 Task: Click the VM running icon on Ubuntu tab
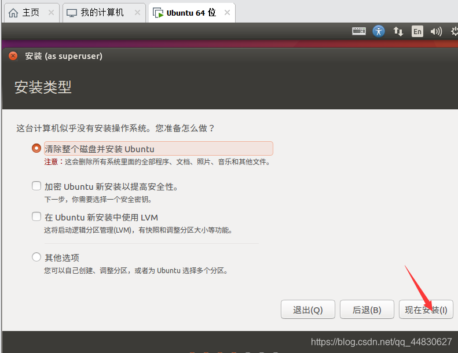[x=158, y=13]
